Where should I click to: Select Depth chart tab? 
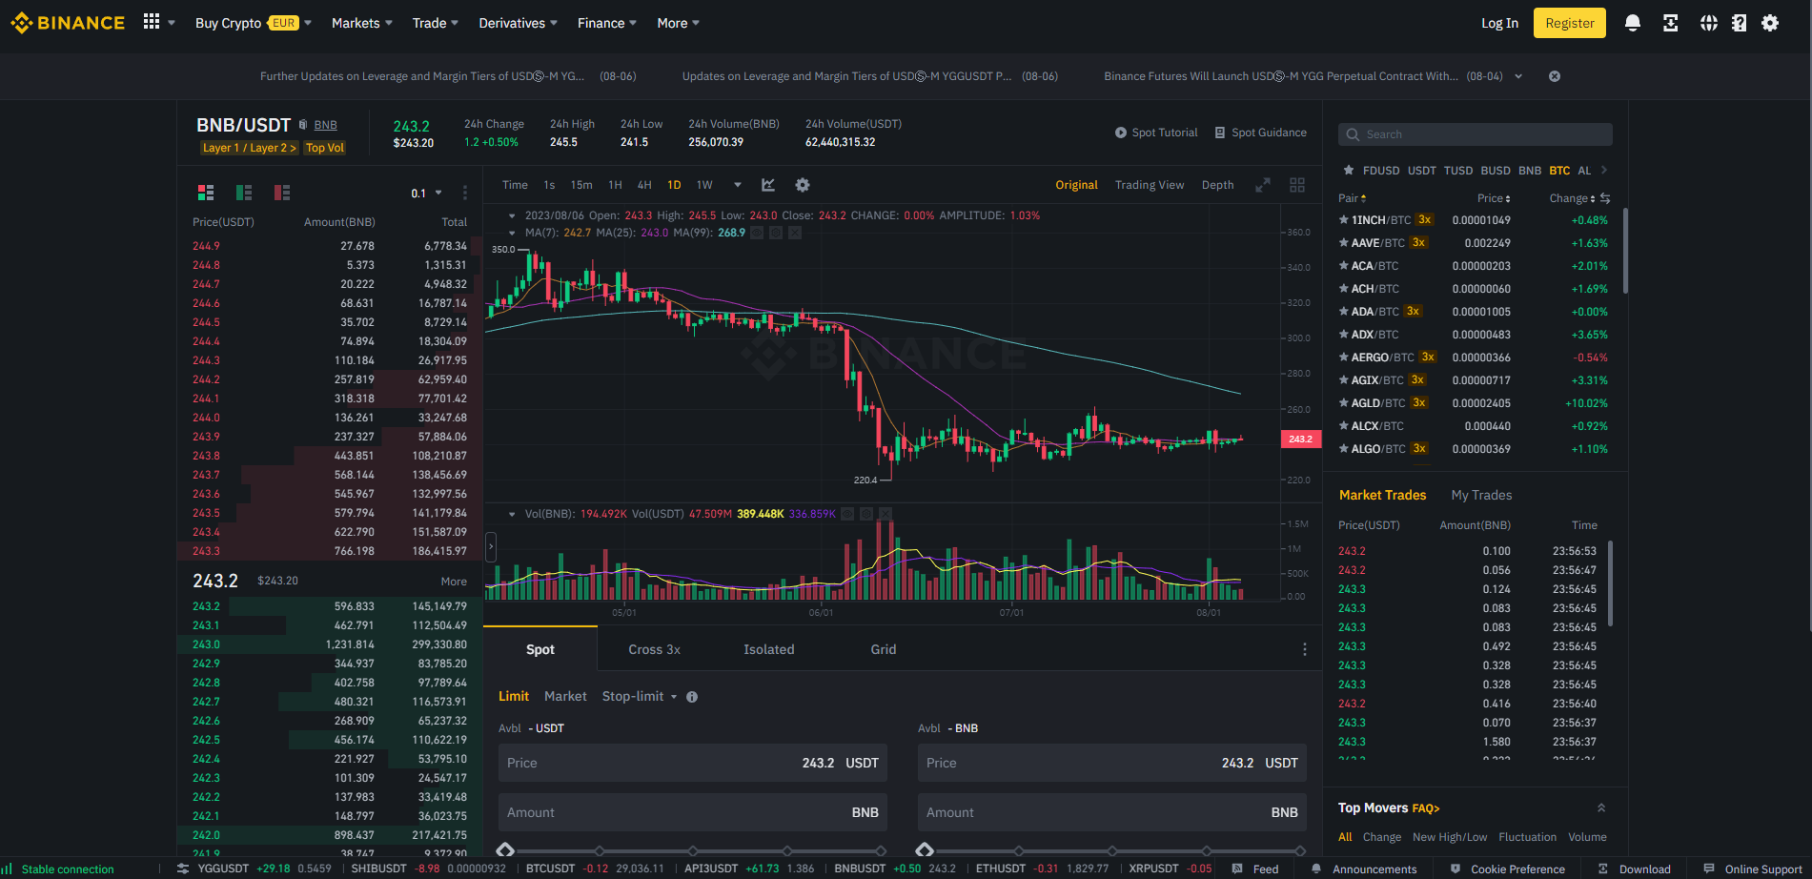1217,185
